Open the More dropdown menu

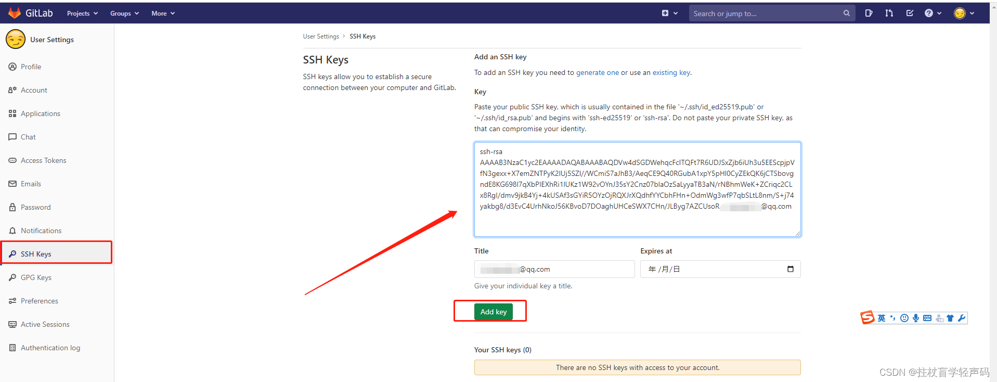pyautogui.click(x=163, y=14)
